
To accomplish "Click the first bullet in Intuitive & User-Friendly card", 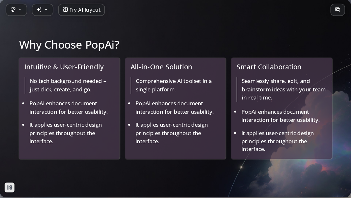I will tap(68, 108).
